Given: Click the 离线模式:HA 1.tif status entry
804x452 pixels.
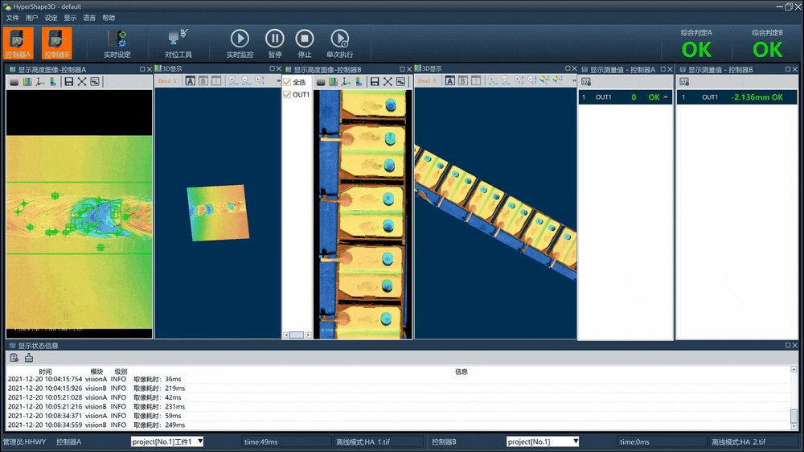Looking at the screenshot, I should [379, 442].
